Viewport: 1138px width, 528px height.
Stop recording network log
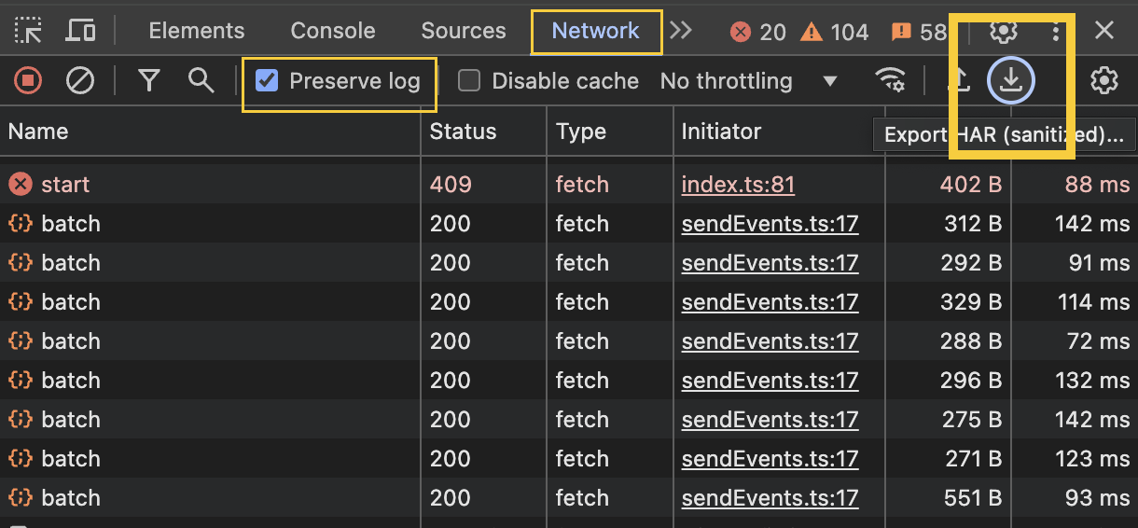(28, 81)
